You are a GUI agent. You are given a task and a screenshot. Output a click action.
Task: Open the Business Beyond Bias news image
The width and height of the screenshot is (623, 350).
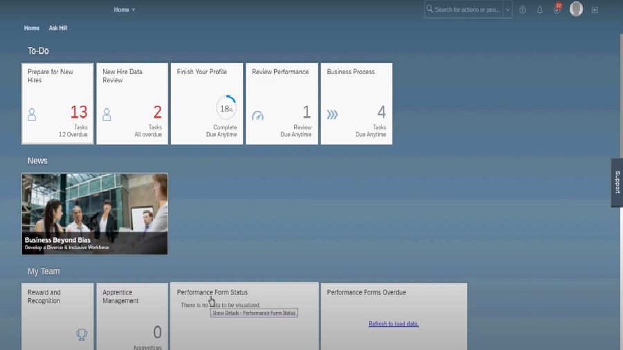[x=95, y=214]
